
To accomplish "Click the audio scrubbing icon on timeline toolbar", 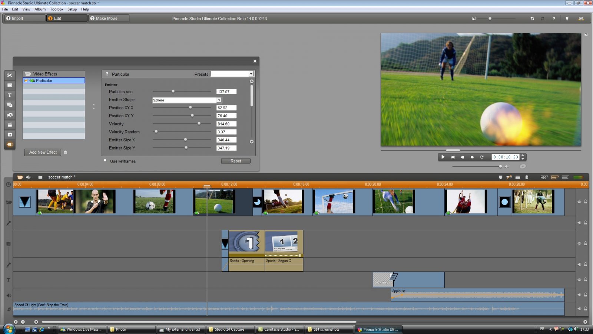I will (x=509, y=177).
